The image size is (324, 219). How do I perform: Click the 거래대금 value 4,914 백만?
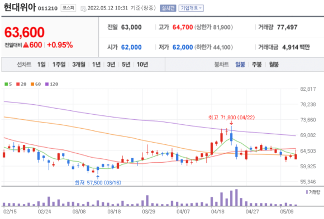click(x=296, y=47)
